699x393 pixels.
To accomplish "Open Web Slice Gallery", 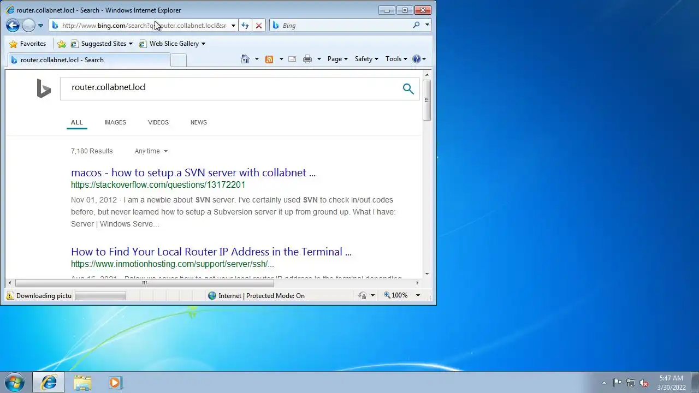I will point(172,44).
